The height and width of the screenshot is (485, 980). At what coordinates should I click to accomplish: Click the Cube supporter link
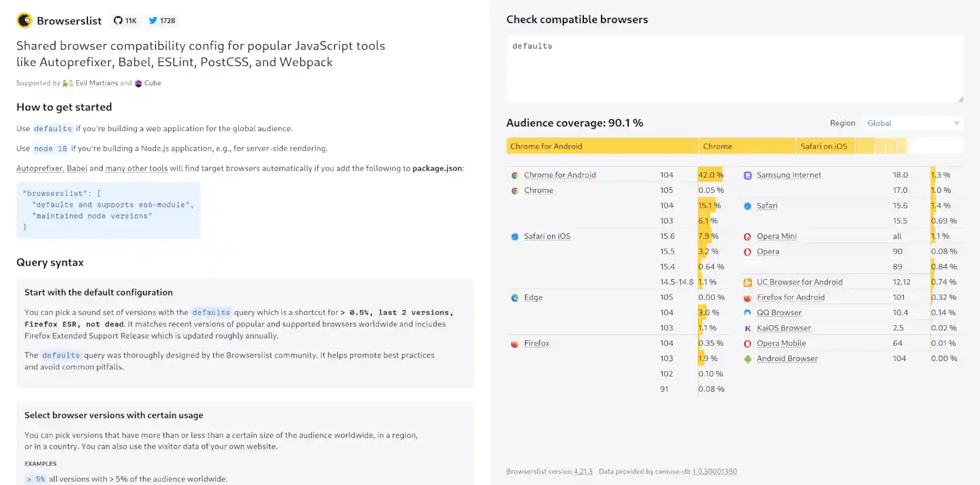pos(152,83)
